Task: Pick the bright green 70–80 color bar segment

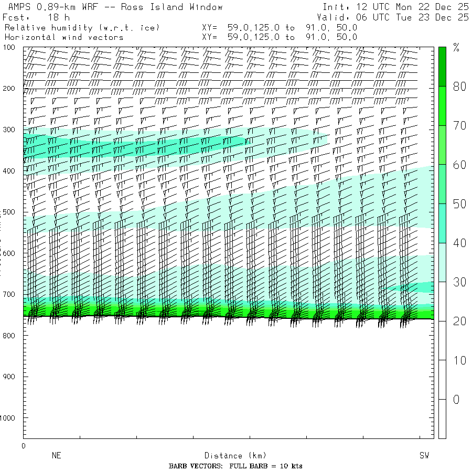Action: pyautogui.click(x=442, y=106)
